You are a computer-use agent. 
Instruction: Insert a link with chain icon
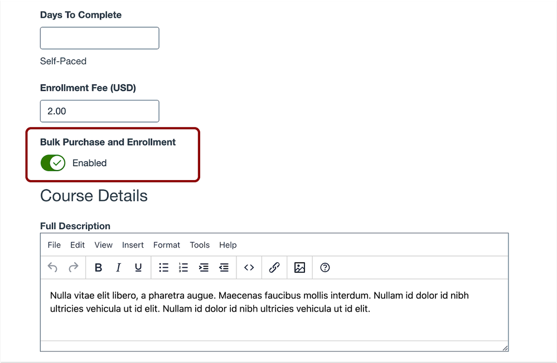coord(274,268)
